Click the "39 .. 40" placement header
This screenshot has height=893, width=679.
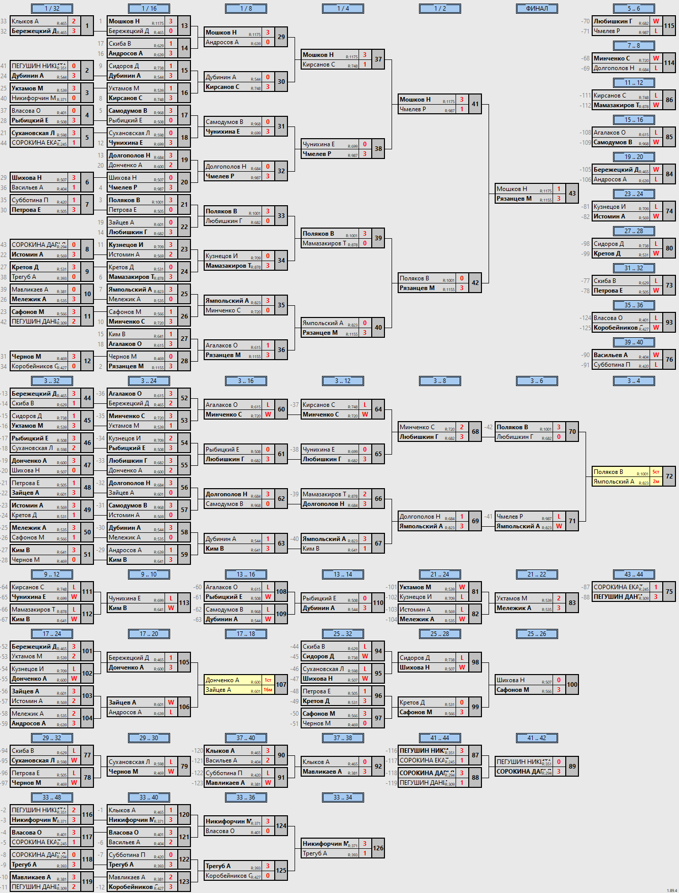634,342
